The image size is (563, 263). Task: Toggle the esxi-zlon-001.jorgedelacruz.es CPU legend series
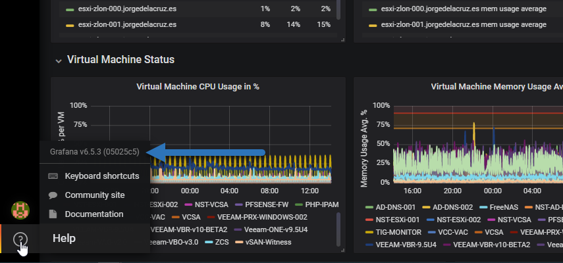(x=127, y=25)
